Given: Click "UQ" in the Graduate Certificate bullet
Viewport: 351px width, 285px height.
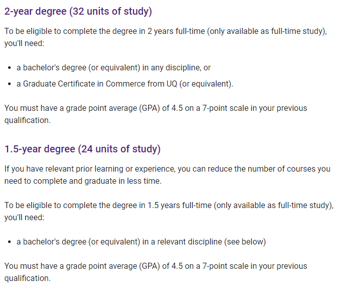Looking at the screenshot, I should point(172,84).
